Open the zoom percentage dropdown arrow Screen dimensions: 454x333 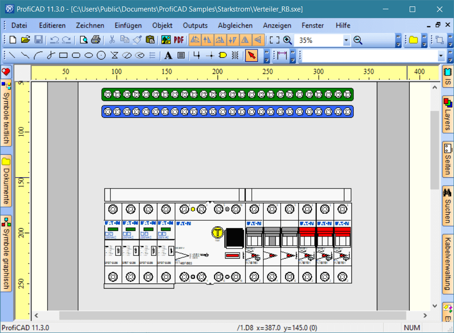pos(346,40)
